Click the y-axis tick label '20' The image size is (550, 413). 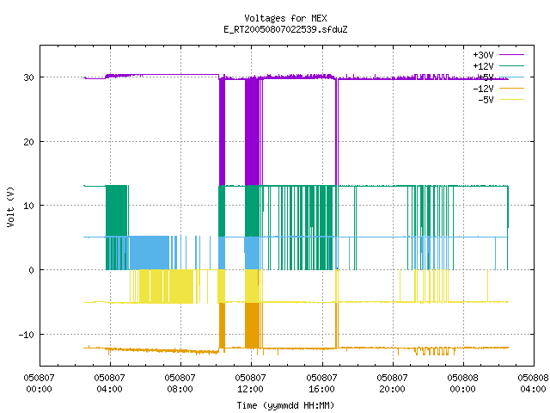(28, 142)
